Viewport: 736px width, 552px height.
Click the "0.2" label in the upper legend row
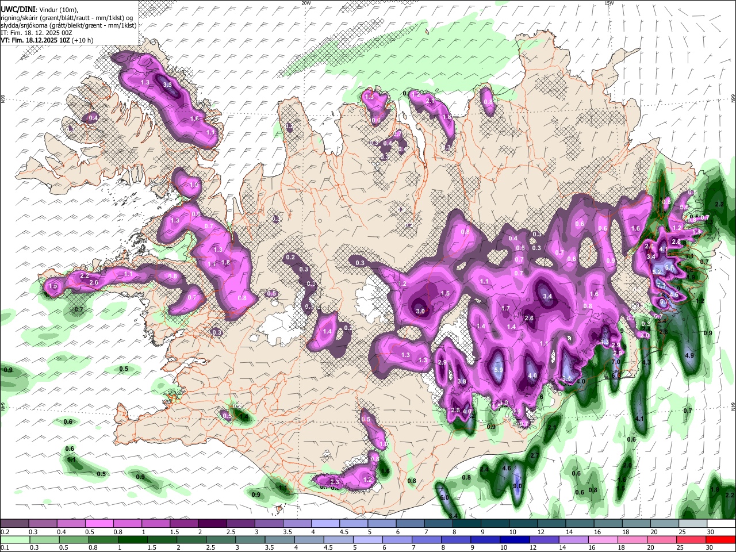click(5, 532)
